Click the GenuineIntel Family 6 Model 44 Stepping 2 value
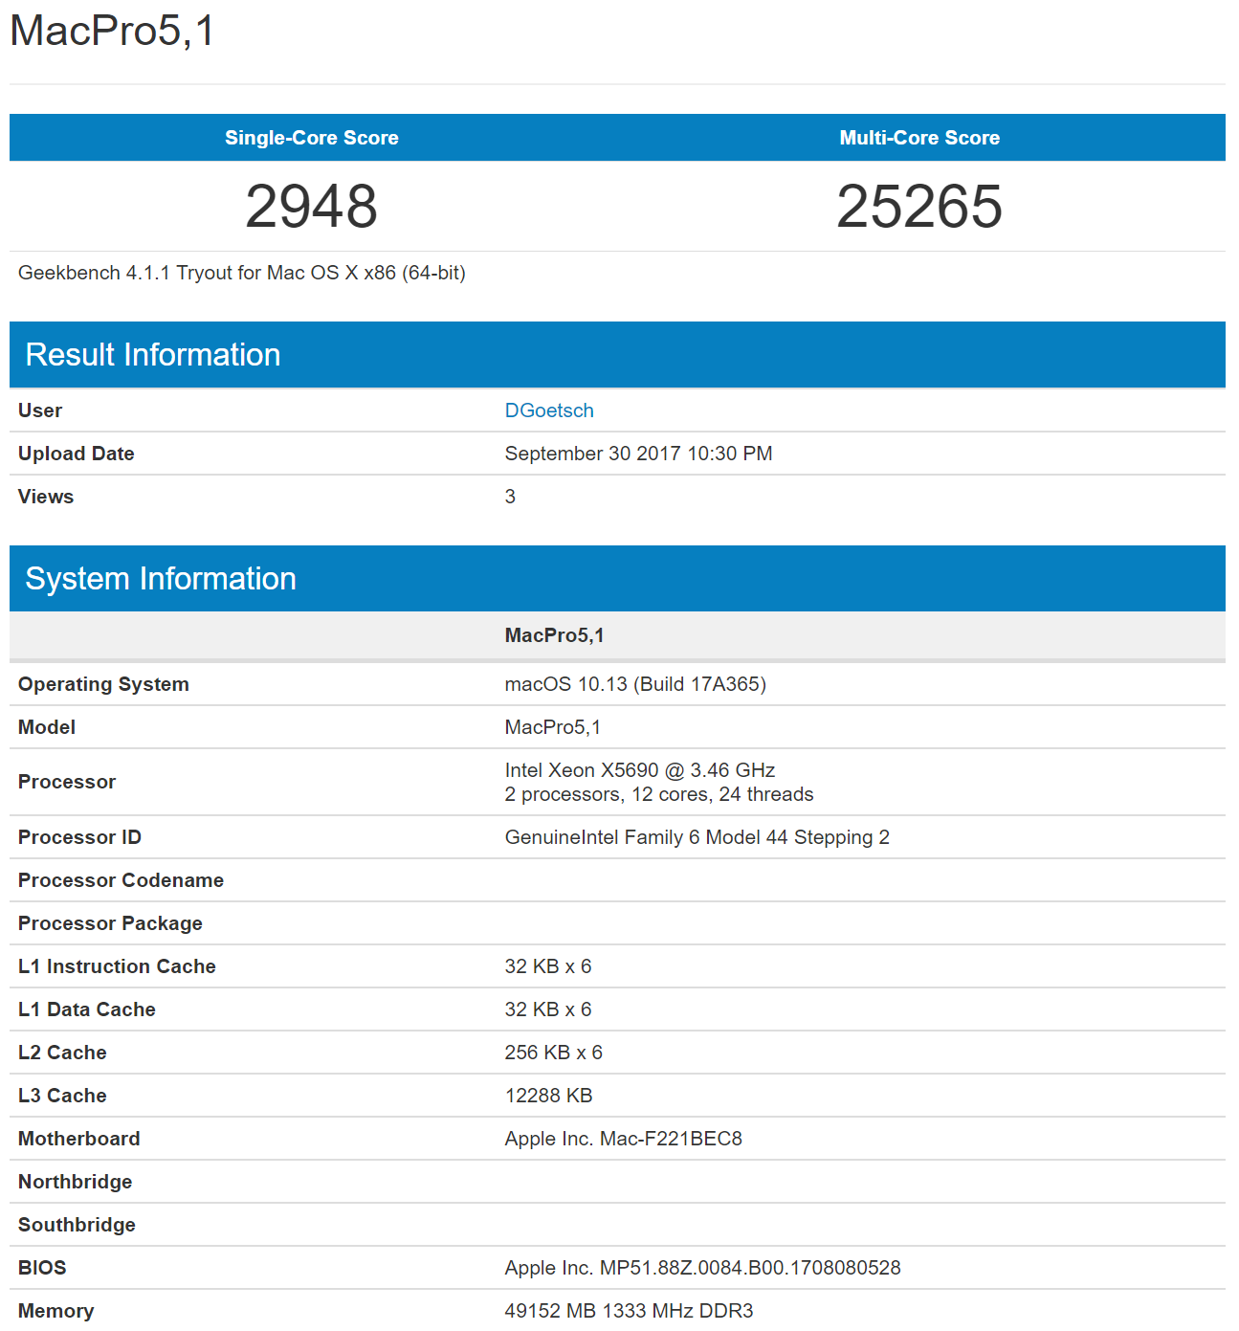1239x1331 pixels. tap(697, 837)
